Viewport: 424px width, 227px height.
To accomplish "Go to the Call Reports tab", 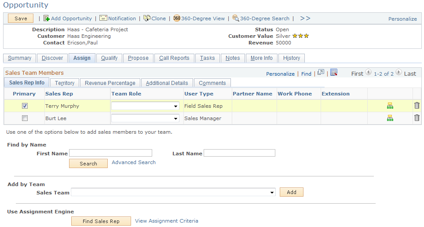I will click(174, 58).
